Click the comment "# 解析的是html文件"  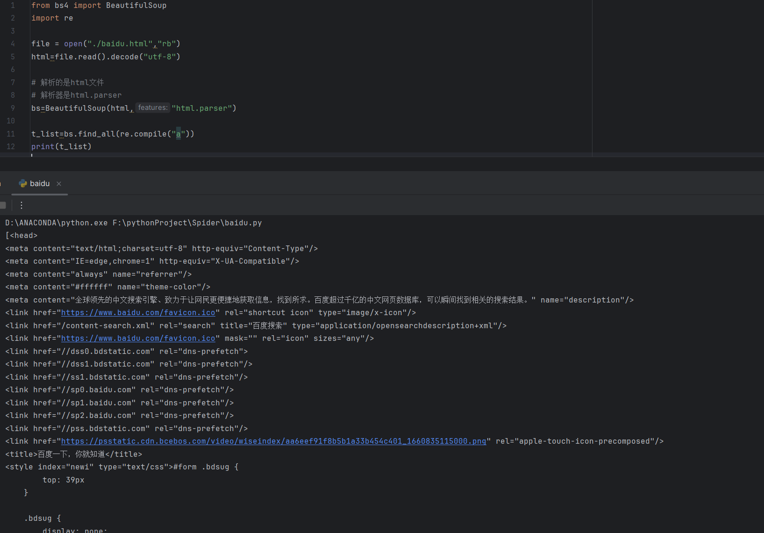[x=68, y=83]
